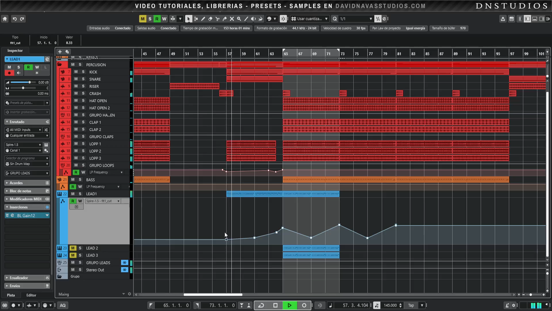Select the Scissors split tool

[x=217, y=19]
